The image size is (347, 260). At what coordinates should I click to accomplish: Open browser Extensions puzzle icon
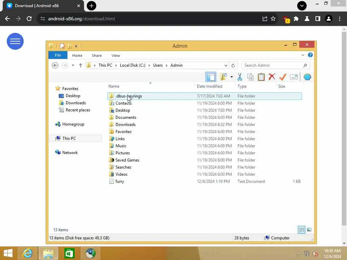pyautogui.click(x=296, y=19)
